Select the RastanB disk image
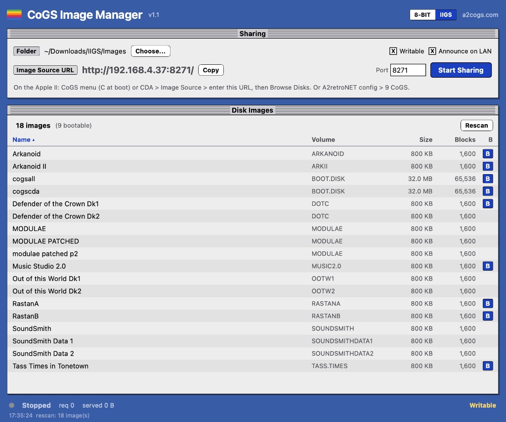Image resolution: width=506 pixels, height=422 pixels. tap(253, 316)
